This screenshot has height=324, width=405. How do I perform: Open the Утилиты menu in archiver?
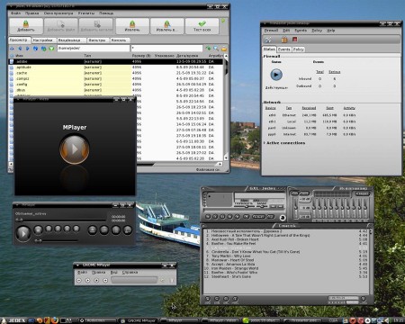tap(86, 13)
